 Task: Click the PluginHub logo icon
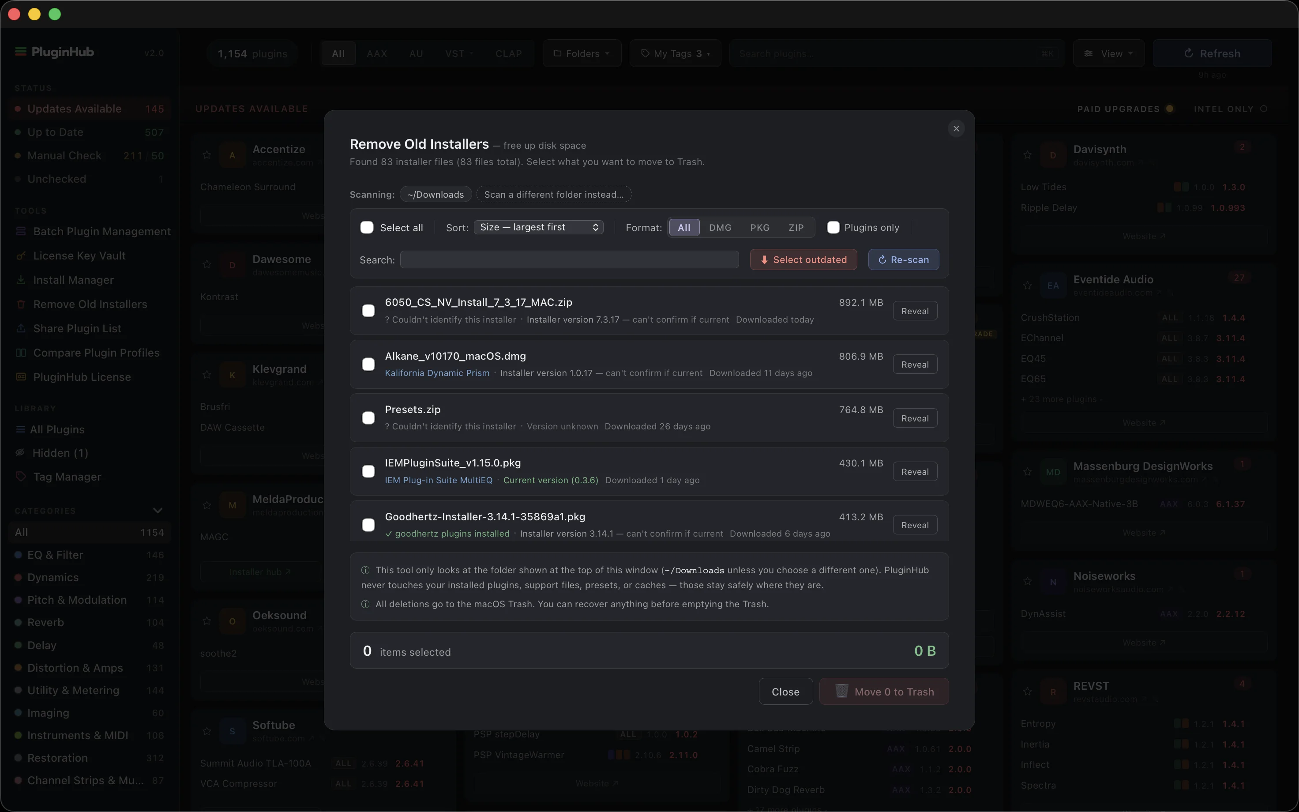(x=20, y=52)
